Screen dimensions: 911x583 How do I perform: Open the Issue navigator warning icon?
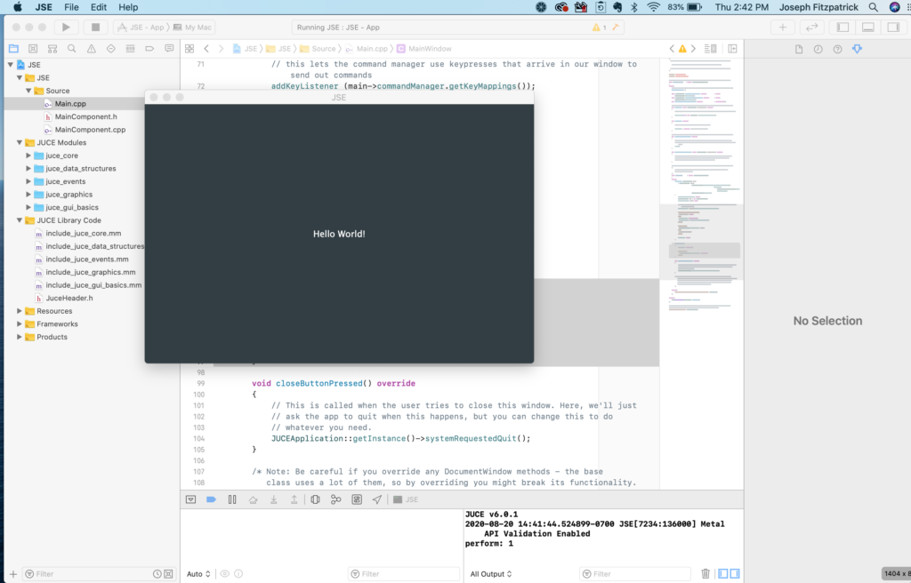coord(91,48)
